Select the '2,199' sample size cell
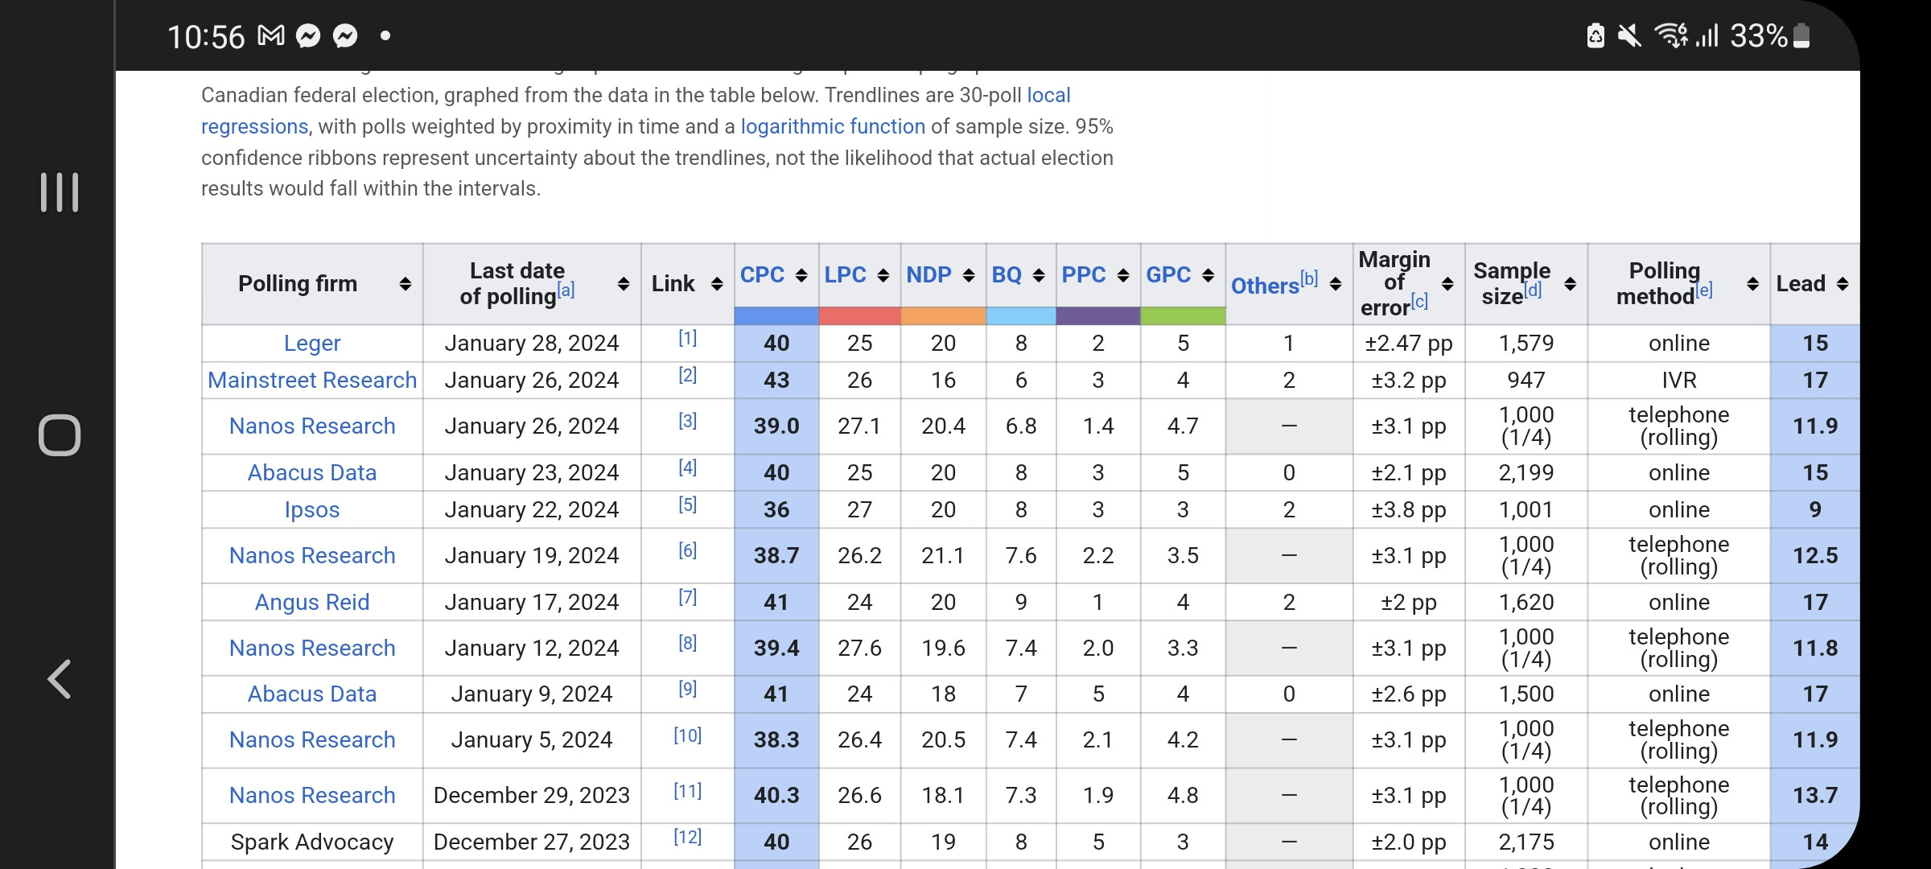This screenshot has height=869, width=1931. coord(1526,473)
